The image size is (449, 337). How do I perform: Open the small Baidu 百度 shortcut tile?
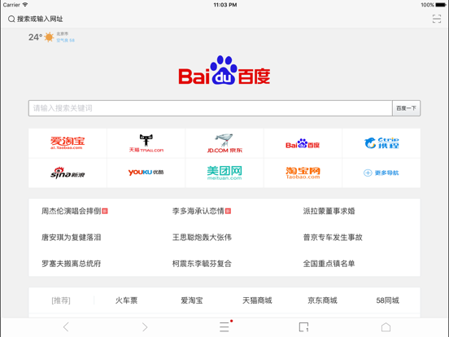tap(303, 143)
